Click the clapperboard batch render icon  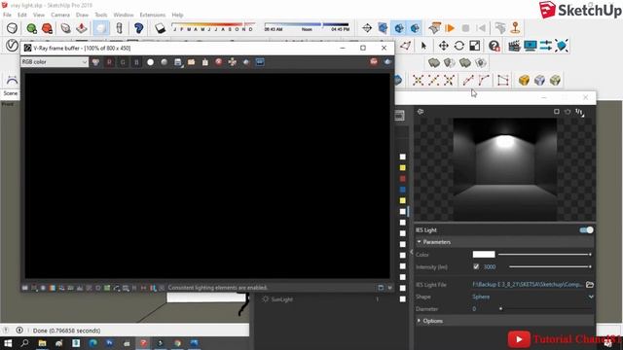tap(514, 46)
